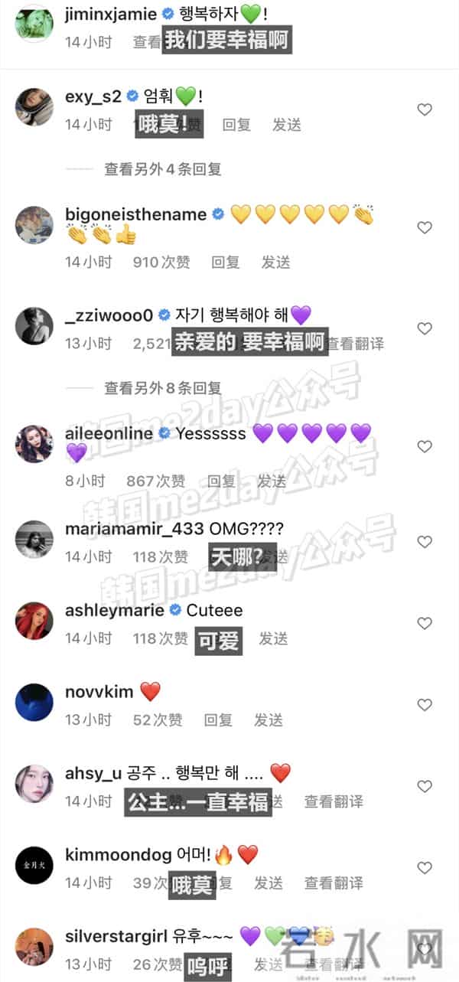Image resolution: width=459 pixels, height=982 pixels.
Task: Tap the heart next to aileeonline's comment
Action: click(425, 446)
